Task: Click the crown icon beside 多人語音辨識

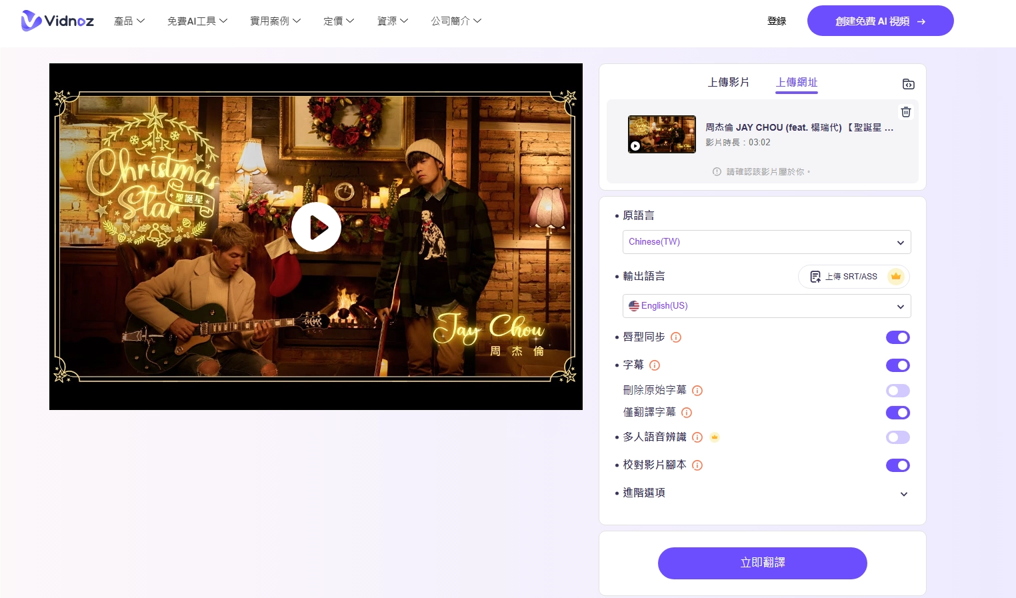Action: tap(714, 437)
